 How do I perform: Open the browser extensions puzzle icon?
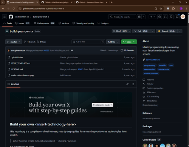coord(174,9)
